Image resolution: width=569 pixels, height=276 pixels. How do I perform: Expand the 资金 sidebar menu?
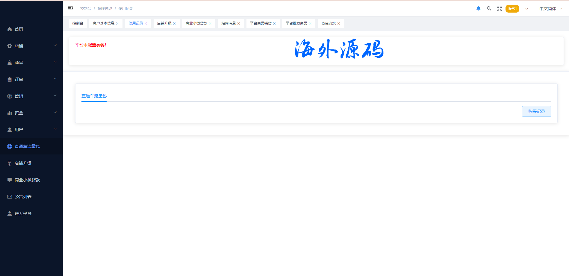point(31,113)
